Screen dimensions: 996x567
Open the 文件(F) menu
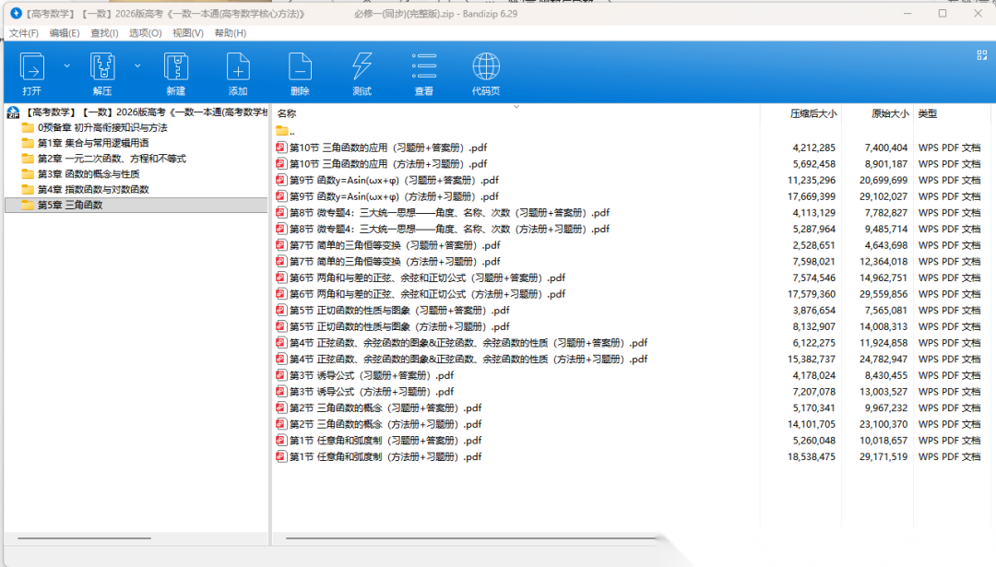[x=24, y=33]
